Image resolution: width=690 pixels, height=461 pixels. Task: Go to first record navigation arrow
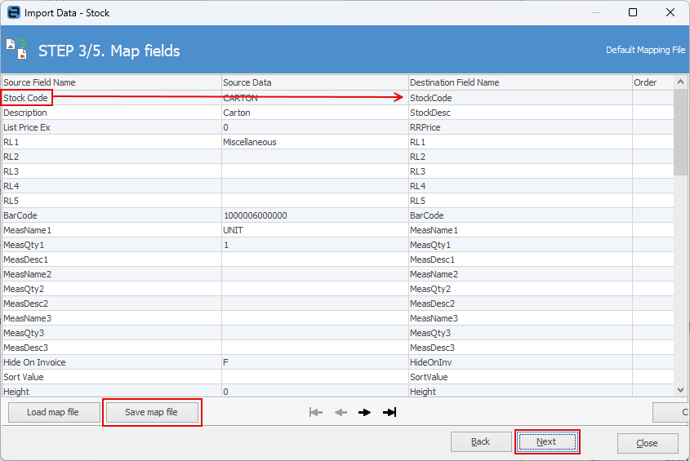316,413
